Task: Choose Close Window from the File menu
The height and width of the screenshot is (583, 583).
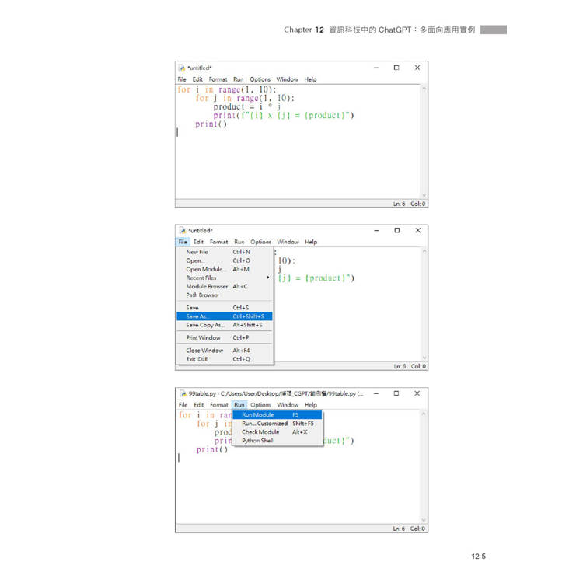Action: tap(225, 351)
